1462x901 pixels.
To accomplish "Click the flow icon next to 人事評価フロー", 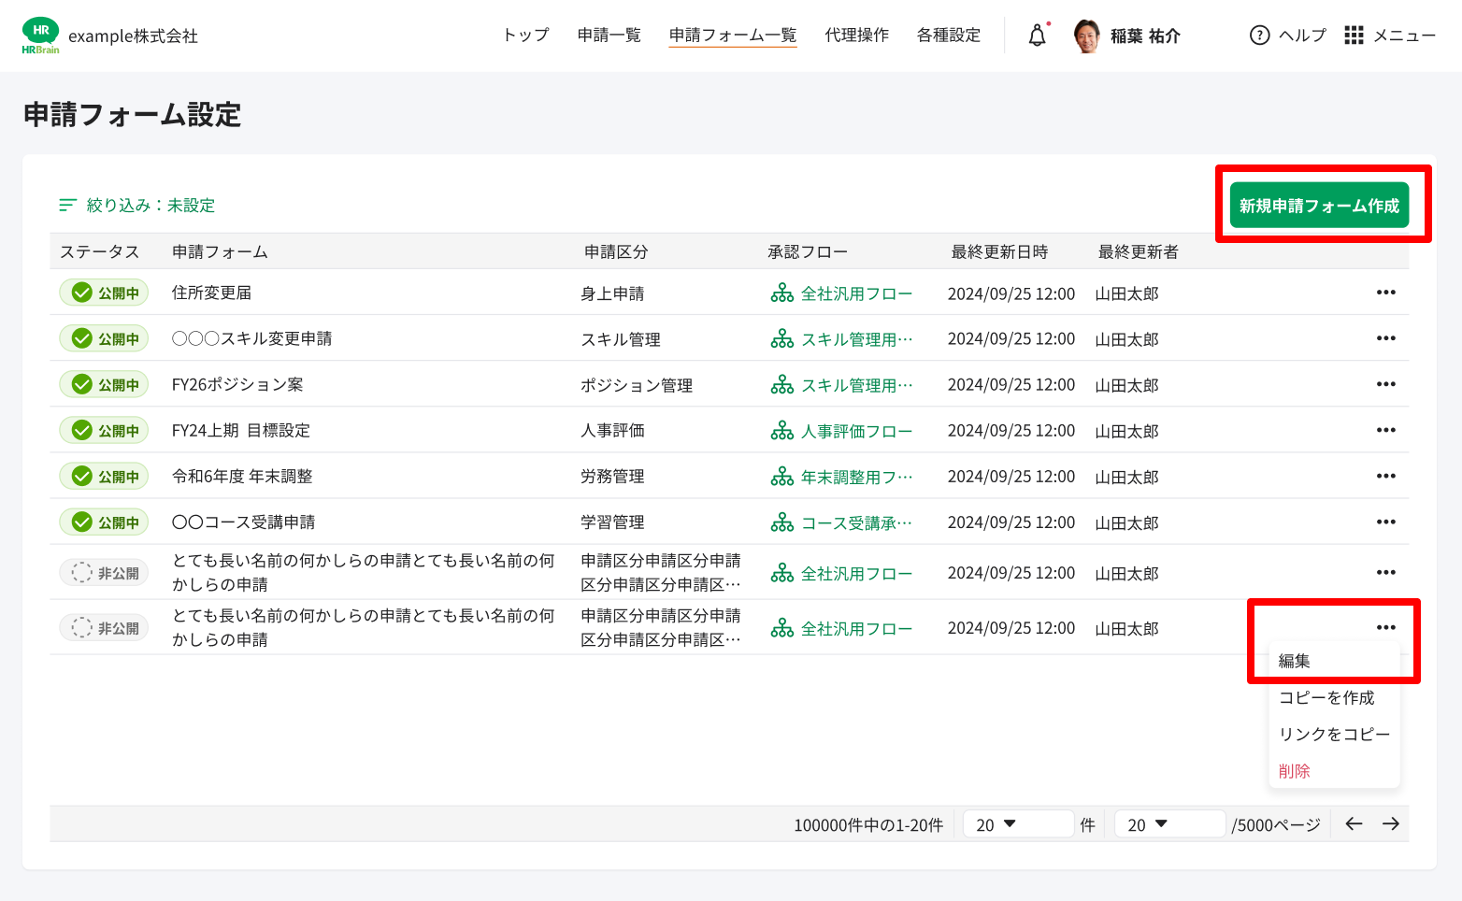I will 781,430.
